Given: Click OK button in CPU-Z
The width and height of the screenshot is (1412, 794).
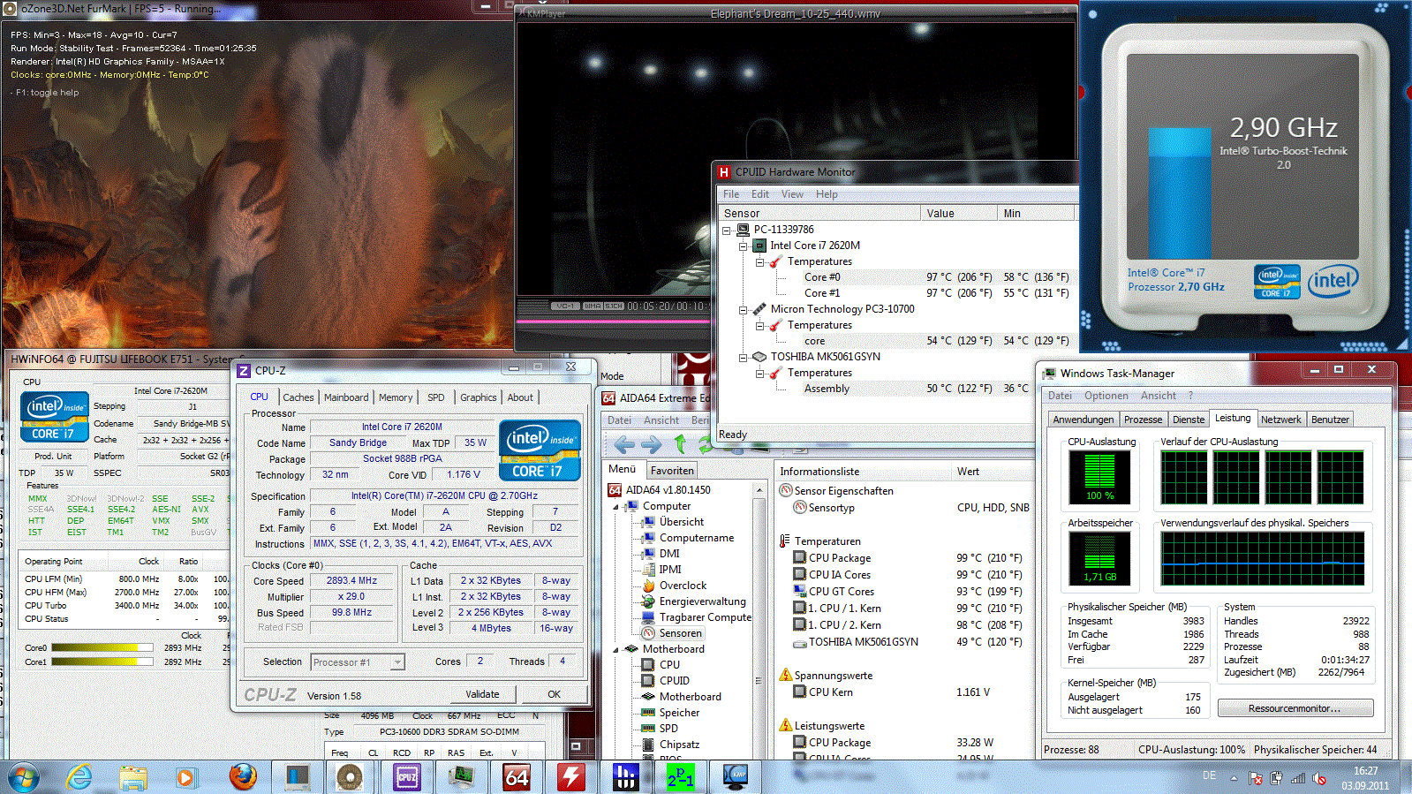Looking at the screenshot, I should point(554,694).
